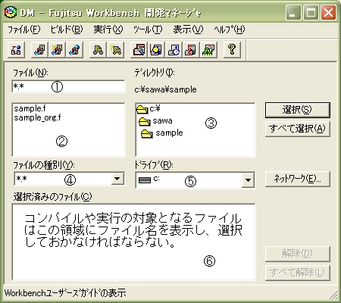Open the editor icon with red document and pen
Screen dimensions: 341x303
[x=139, y=49]
